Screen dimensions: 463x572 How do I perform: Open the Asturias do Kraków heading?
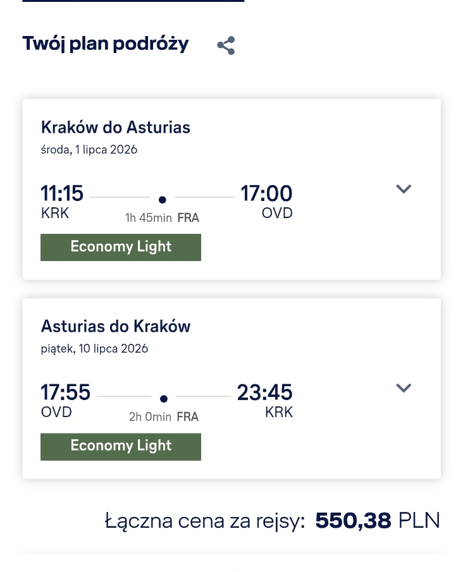[x=115, y=326]
